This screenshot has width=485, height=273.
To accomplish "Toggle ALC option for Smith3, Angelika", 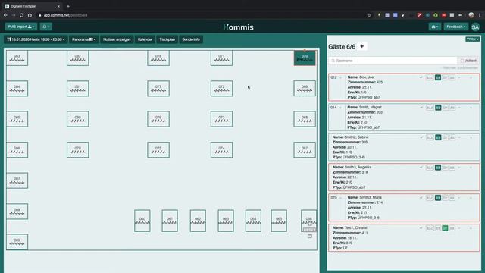I will pos(430,168).
